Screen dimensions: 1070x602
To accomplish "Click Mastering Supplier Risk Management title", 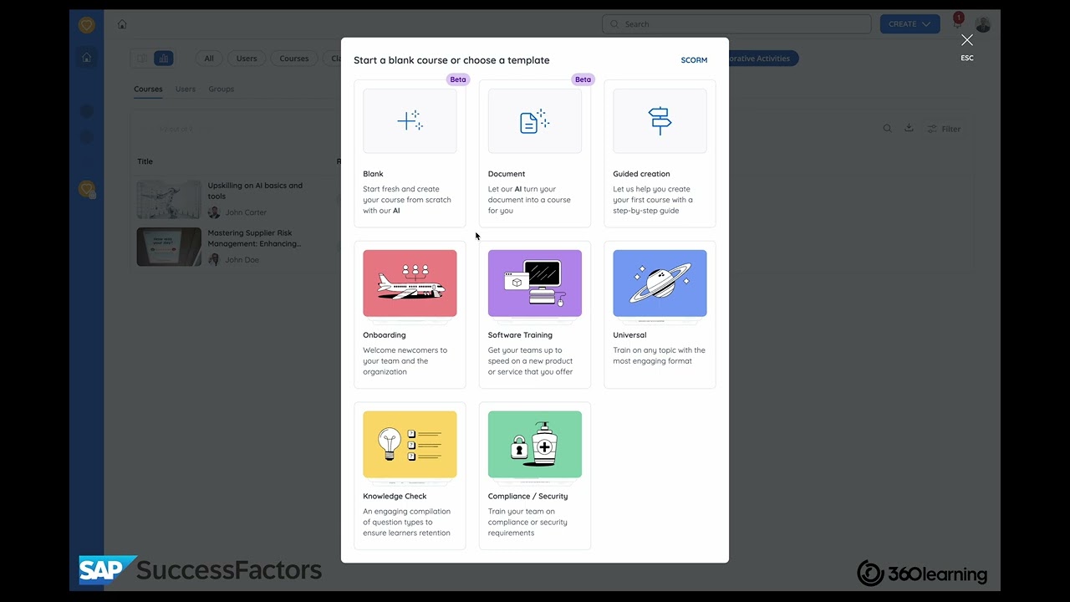I will [255, 238].
